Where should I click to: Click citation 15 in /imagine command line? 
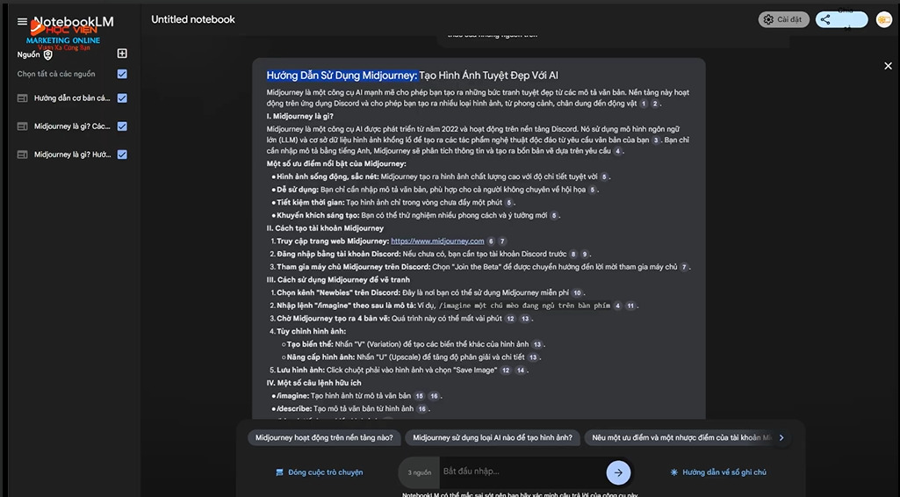point(420,397)
